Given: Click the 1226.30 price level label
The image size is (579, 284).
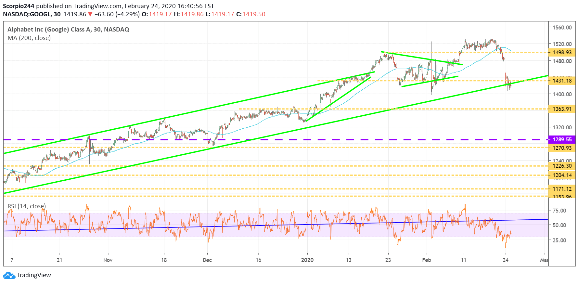Looking at the screenshot, I should (562, 166).
